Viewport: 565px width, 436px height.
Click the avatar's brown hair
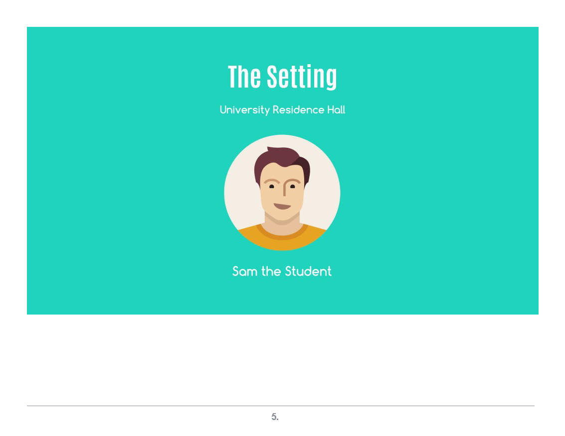point(281,158)
